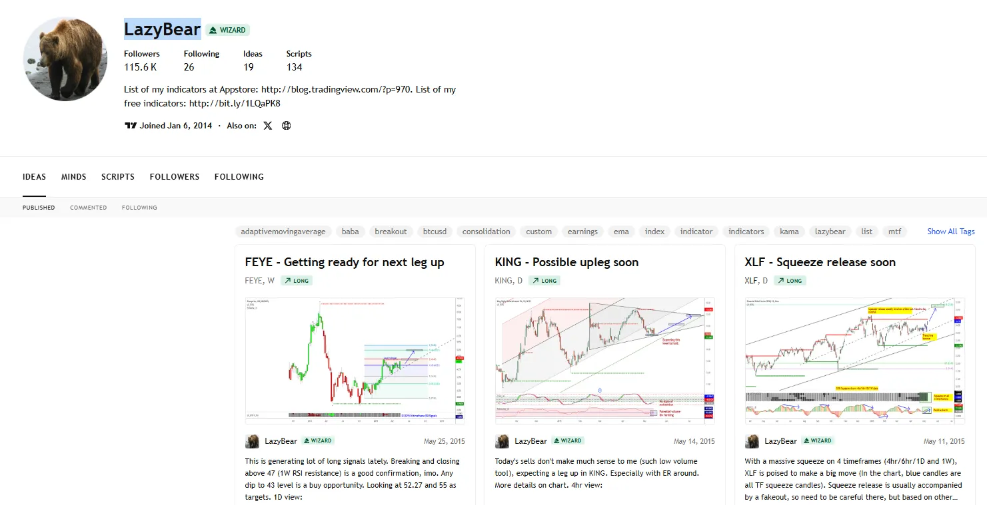The height and width of the screenshot is (505, 987).
Task: Open the Followers tab
Action: pyautogui.click(x=175, y=177)
